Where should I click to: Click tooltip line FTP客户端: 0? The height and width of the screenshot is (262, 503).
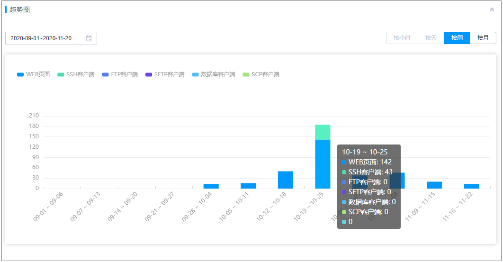(365, 182)
